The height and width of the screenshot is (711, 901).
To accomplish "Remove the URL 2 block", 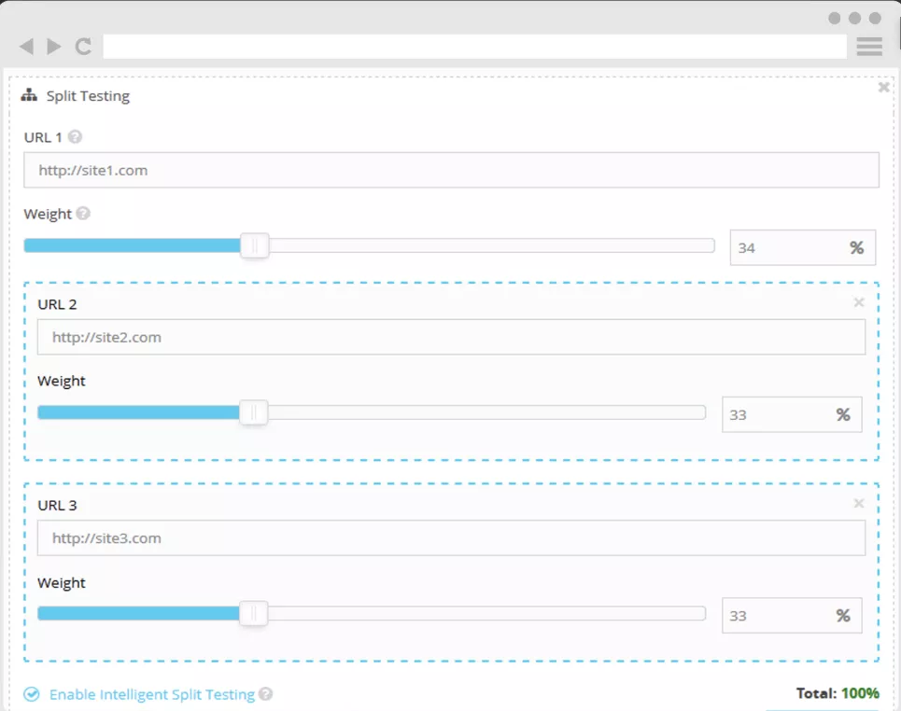I will pyautogui.click(x=859, y=302).
